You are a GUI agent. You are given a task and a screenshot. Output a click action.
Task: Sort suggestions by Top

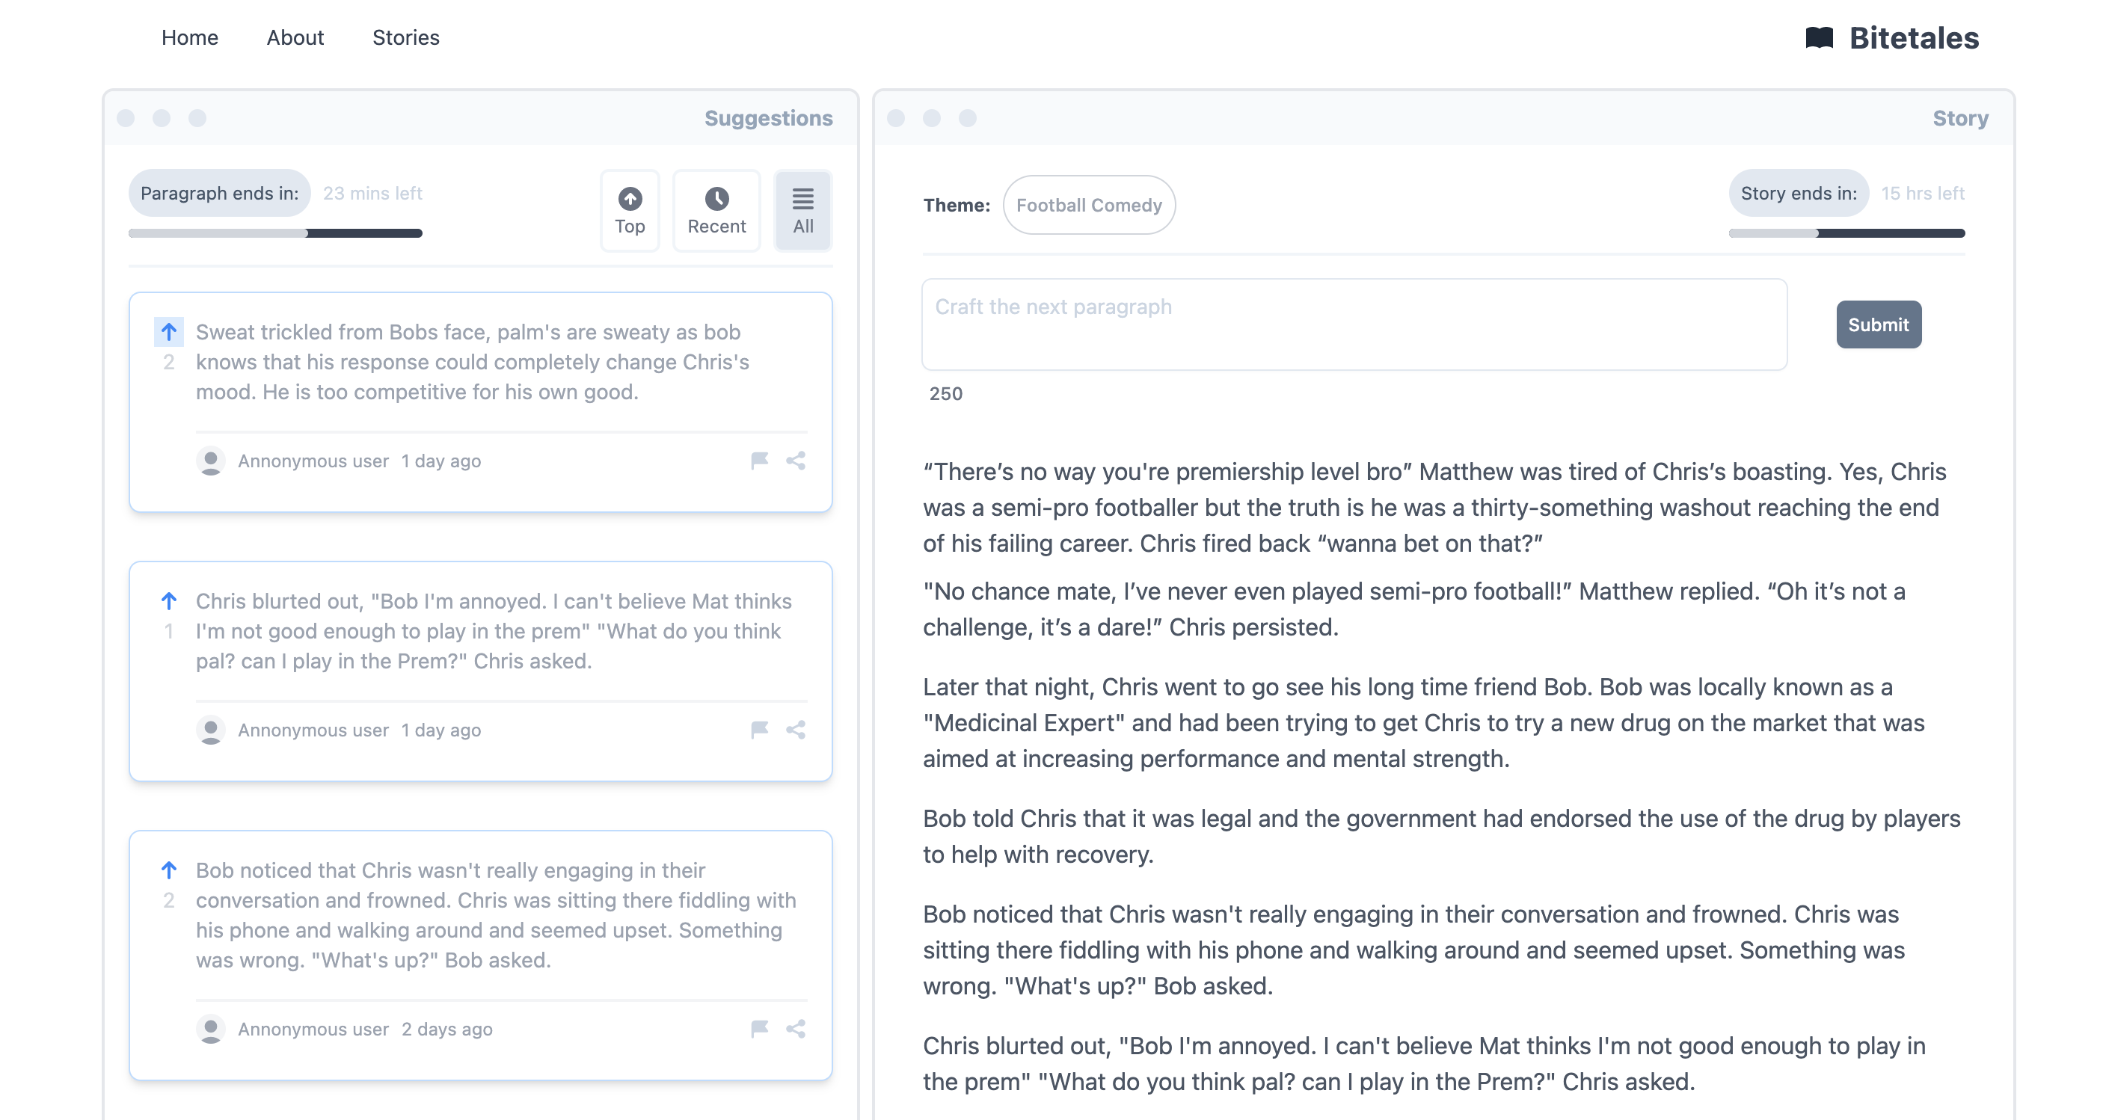[x=630, y=211]
